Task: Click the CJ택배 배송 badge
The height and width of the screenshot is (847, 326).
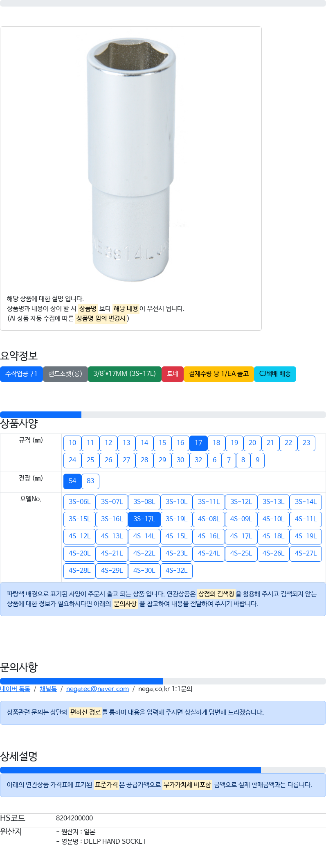Action: tap(275, 374)
